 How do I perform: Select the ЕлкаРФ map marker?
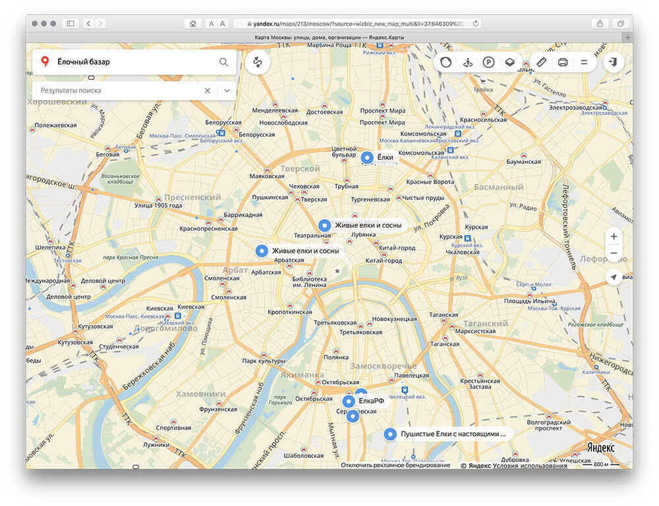349,401
